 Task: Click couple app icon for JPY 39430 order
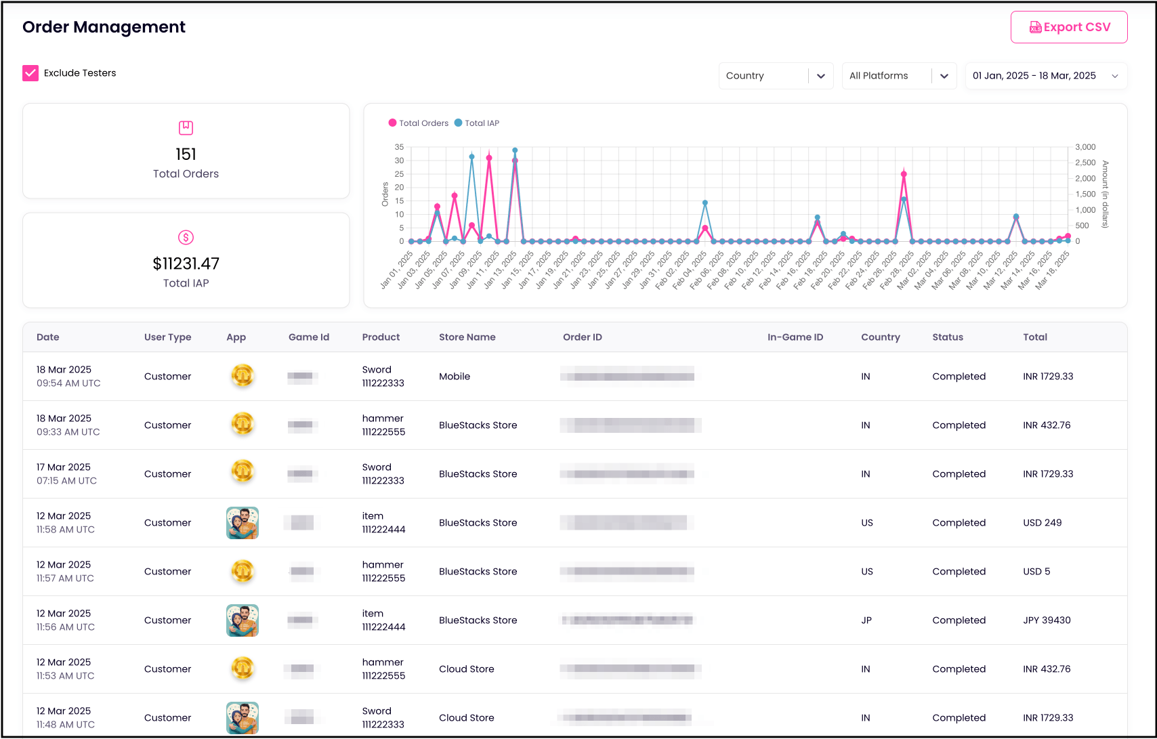pyautogui.click(x=242, y=620)
